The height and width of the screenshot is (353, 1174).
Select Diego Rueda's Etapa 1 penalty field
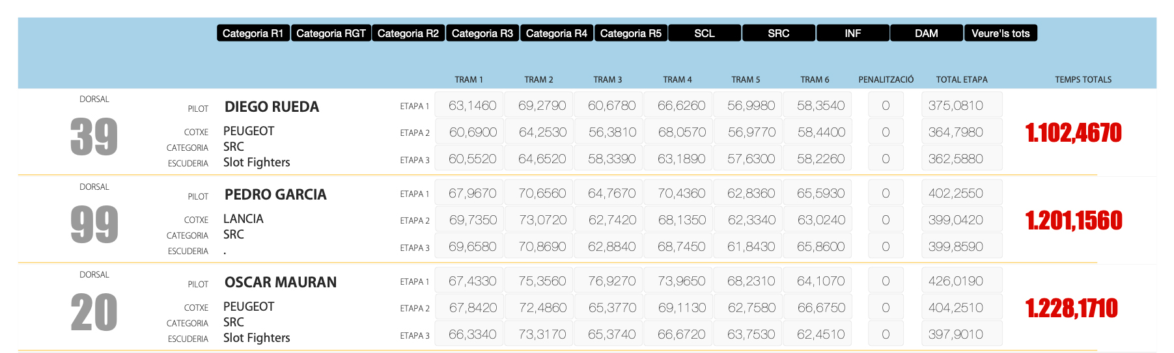886,105
